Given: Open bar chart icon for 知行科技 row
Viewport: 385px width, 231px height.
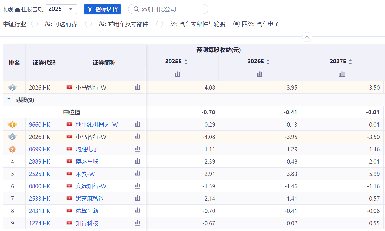Looking at the screenshot, I should 138,223.
